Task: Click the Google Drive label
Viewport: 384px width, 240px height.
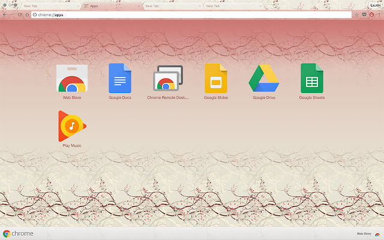Action: 264,97
